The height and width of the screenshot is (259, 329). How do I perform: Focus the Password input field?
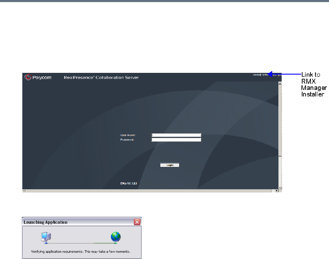(176, 139)
